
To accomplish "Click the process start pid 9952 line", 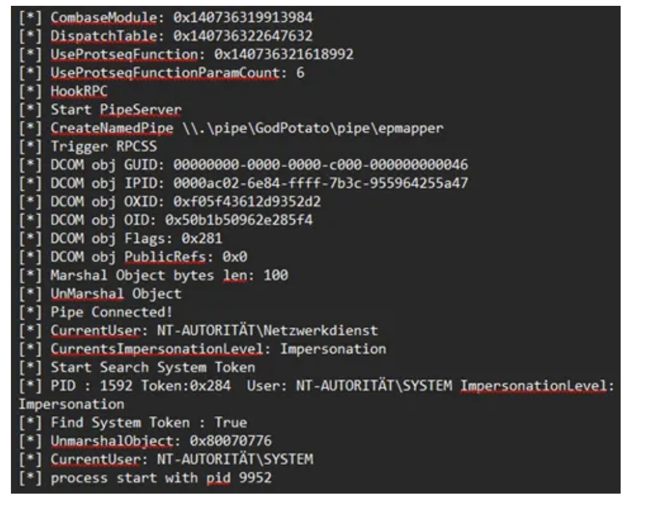I will (161, 478).
